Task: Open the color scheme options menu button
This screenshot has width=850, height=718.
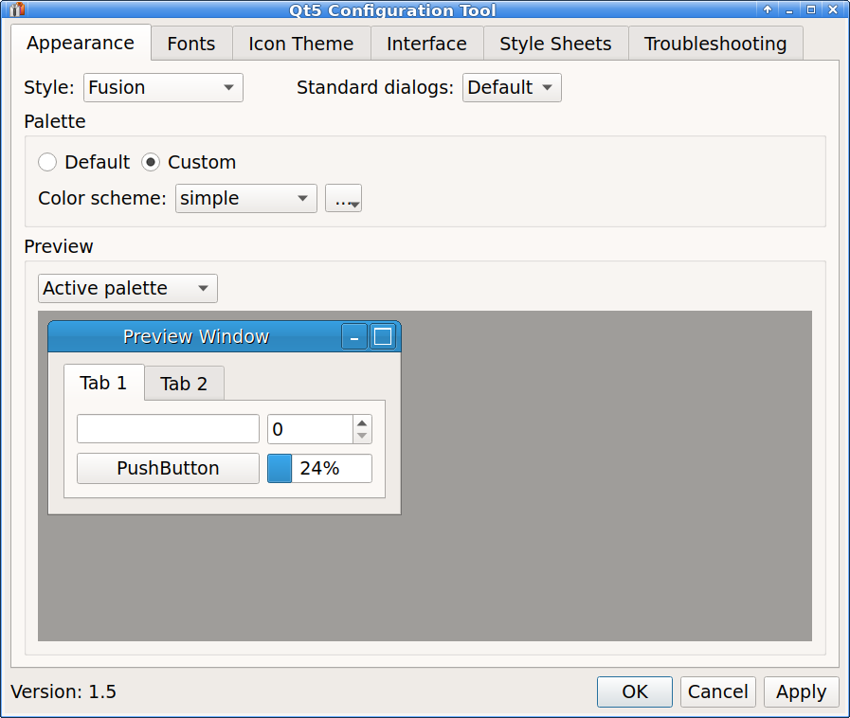Action: [343, 198]
